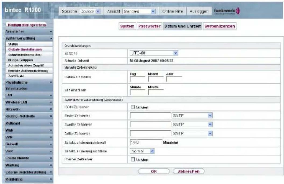Image resolution: width=284 pixels, height=184 pixels.
Task: Expand the Multicast menu section
Action: pos(29,123)
